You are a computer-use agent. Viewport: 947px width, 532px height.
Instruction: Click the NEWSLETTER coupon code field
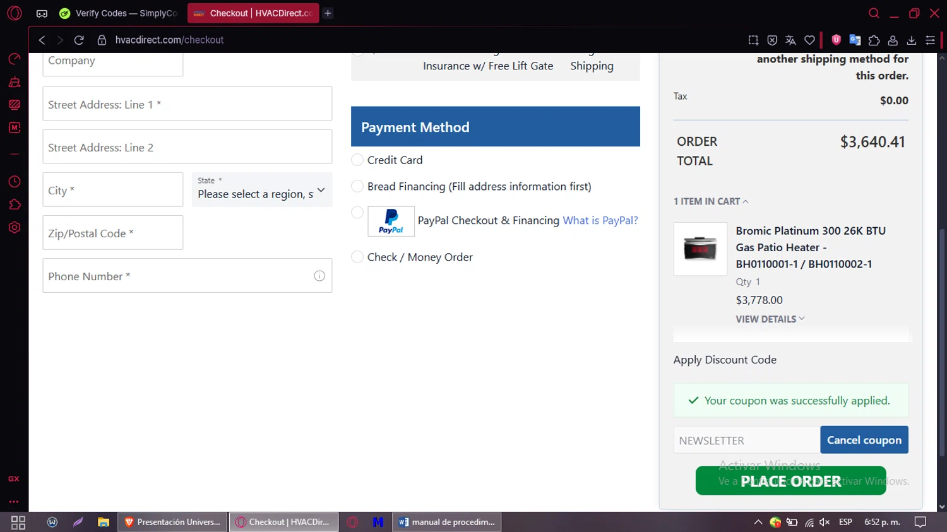point(747,440)
